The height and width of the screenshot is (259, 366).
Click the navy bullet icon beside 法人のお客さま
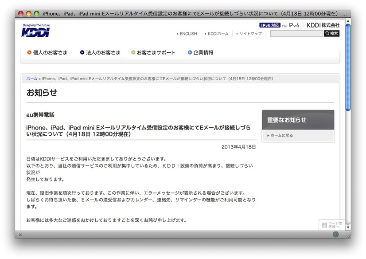click(x=82, y=52)
